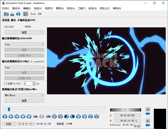Toggle the lower speaker icon
Screen dimensions: 168x129
(x=148, y=121)
